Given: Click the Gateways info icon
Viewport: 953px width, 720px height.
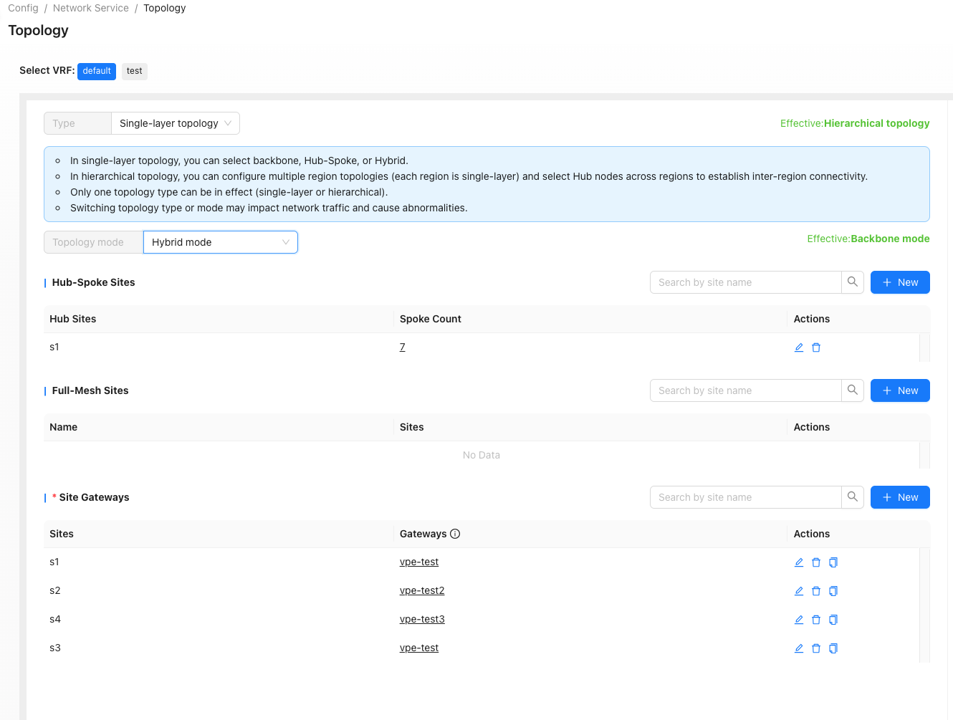Looking at the screenshot, I should click(455, 534).
